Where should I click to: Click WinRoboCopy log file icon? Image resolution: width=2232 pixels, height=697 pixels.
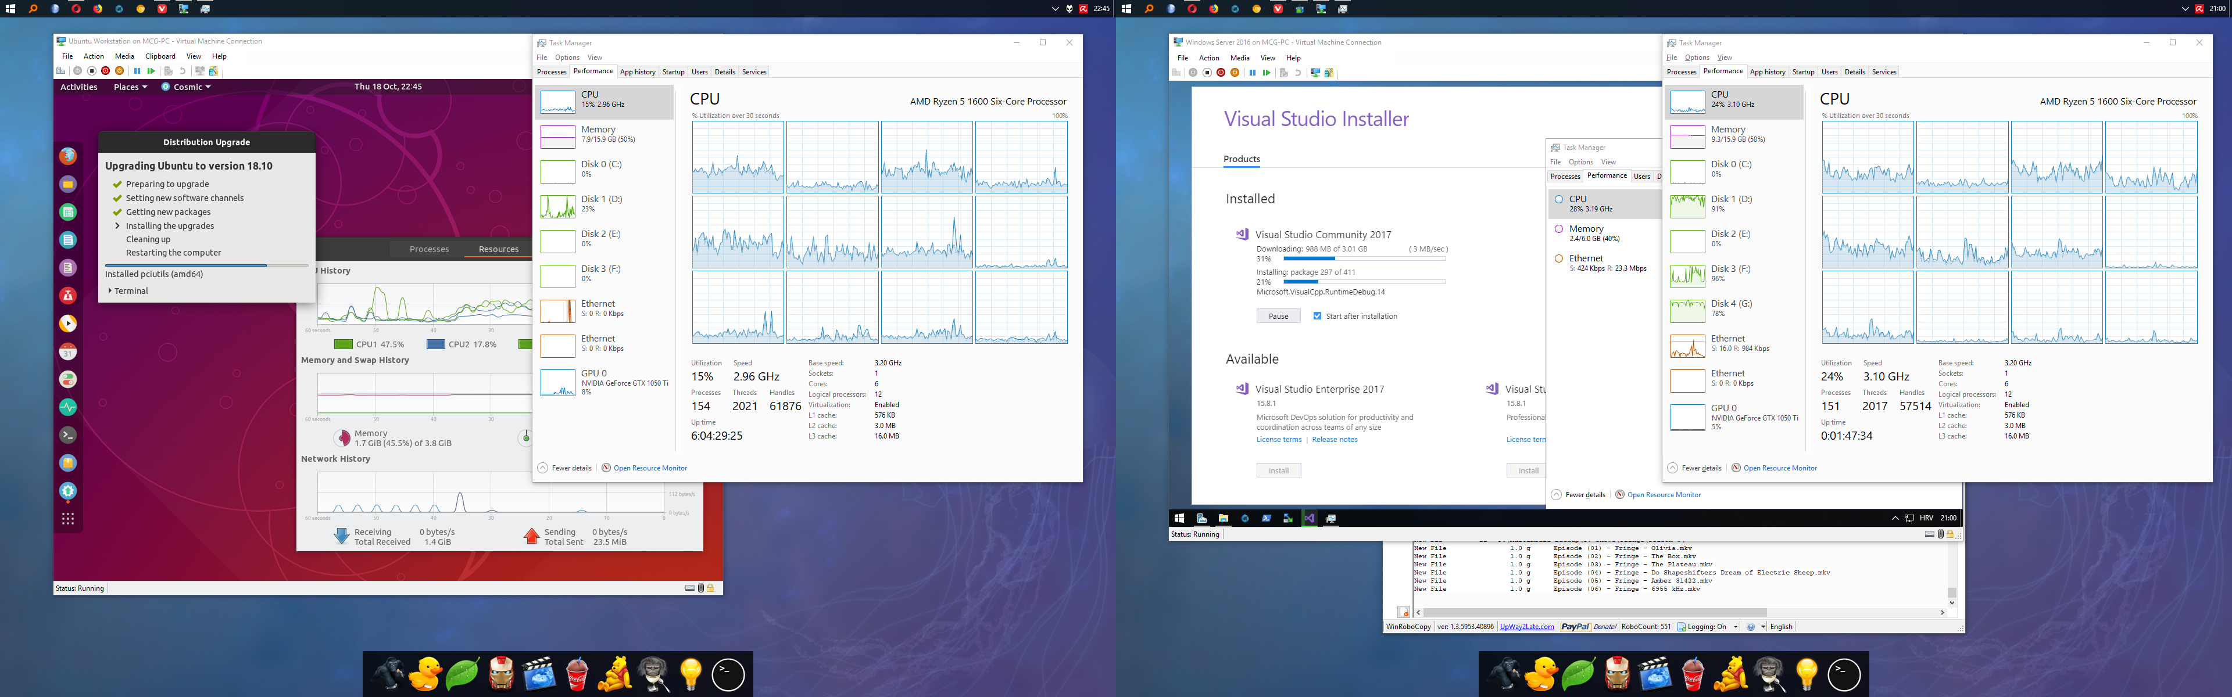[1404, 612]
